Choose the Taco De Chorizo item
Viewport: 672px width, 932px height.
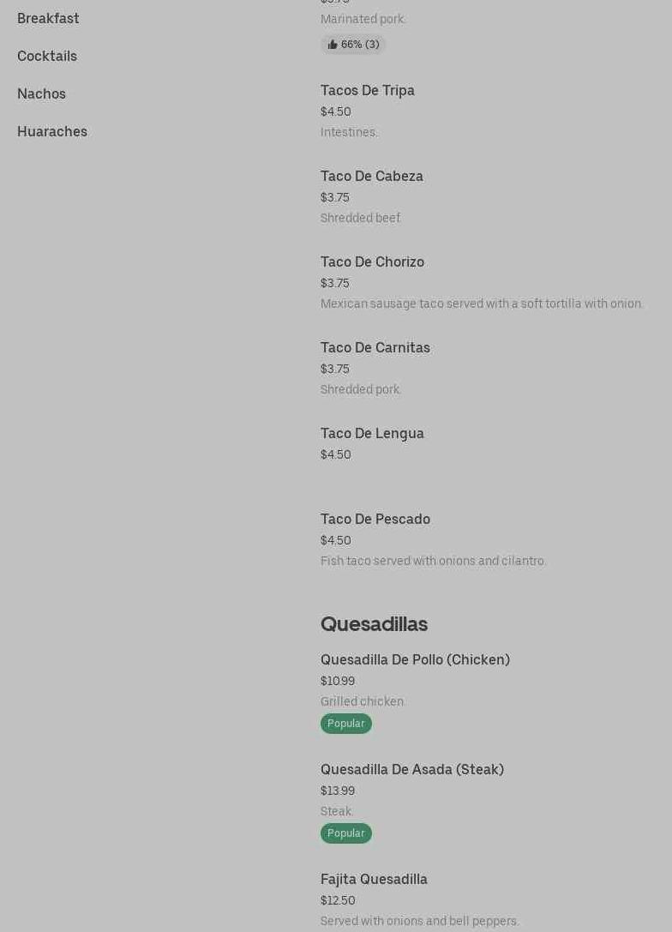(x=372, y=262)
